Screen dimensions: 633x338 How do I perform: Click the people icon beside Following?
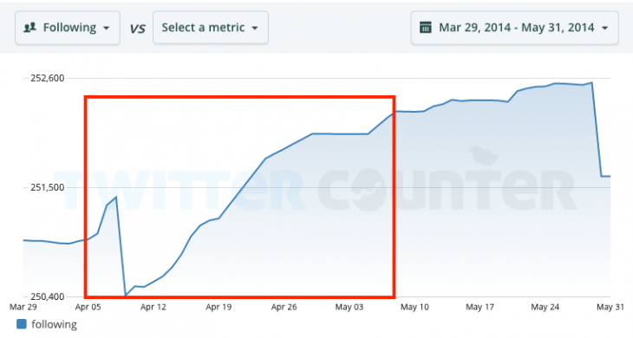pyautogui.click(x=29, y=28)
